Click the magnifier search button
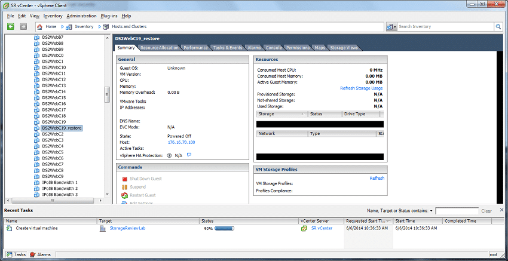This screenshot has height=261, width=508. point(498,26)
